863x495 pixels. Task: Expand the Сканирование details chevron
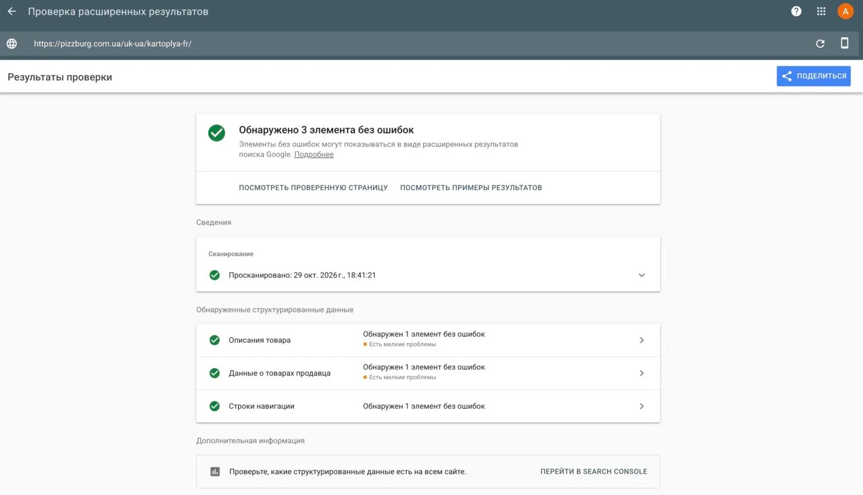click(x=642, y=275)
